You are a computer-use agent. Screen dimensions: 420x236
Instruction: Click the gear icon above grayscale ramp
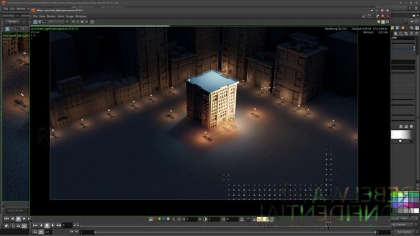[x=411, y=127]
